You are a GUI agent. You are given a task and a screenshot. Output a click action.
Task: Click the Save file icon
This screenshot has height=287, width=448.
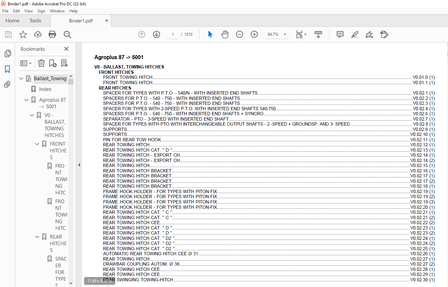8,34
